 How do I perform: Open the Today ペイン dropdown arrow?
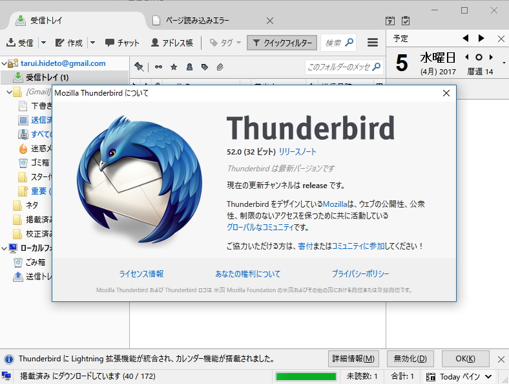point(488,376)
